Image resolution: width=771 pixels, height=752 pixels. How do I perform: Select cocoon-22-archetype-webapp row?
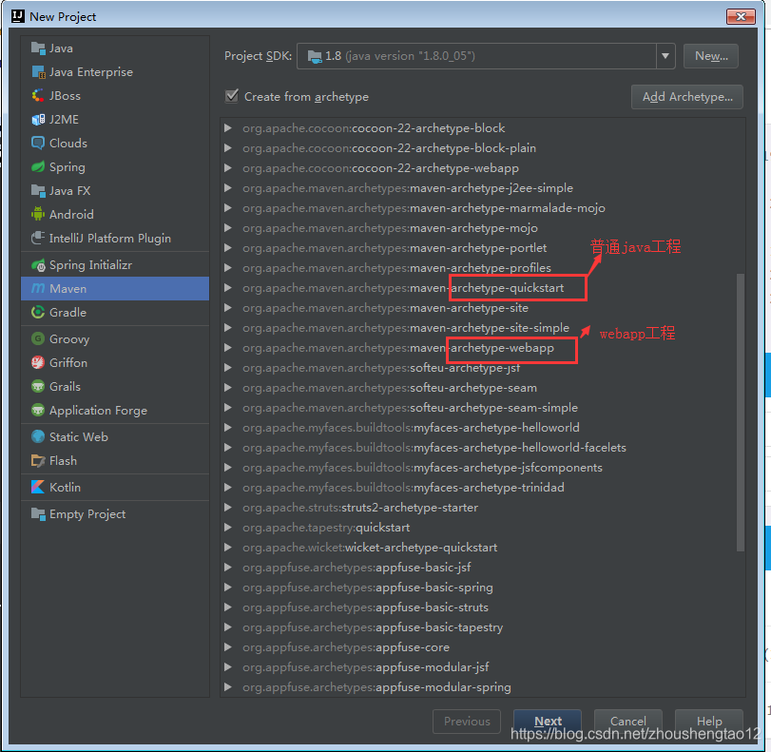coord(482,167)
